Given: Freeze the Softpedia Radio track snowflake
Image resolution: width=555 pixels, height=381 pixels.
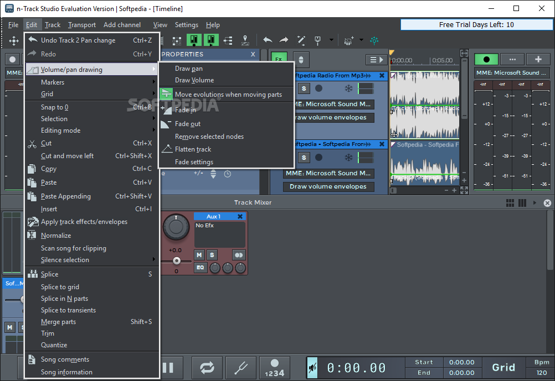Looking at the screenshot, I should (349, 88).
